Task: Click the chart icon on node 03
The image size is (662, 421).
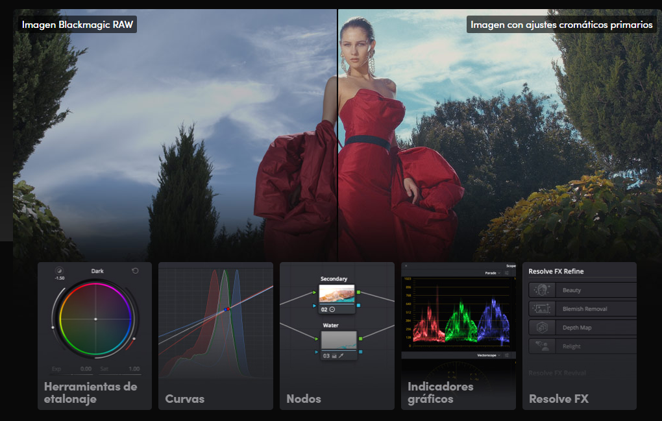Action: (x=334, y=356)
